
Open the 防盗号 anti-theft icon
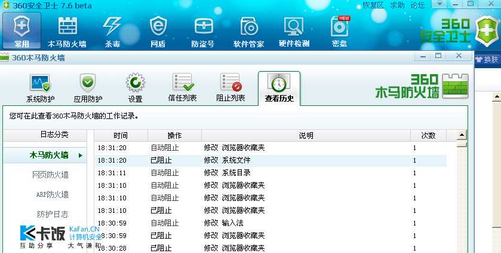[x=203, y=32]
